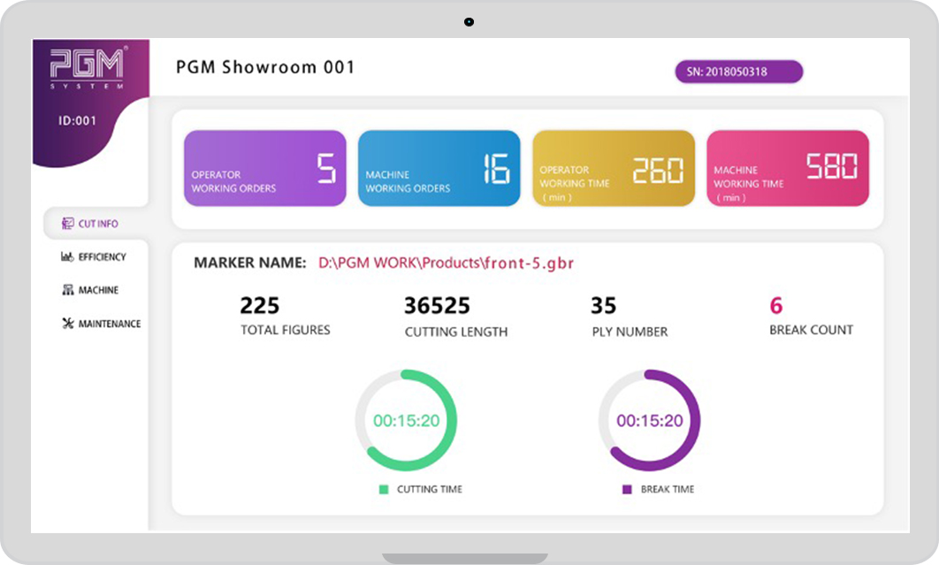This screenshot has width=939, height=565.
Task: Click the PGM System logo
Action: [88, 68]
